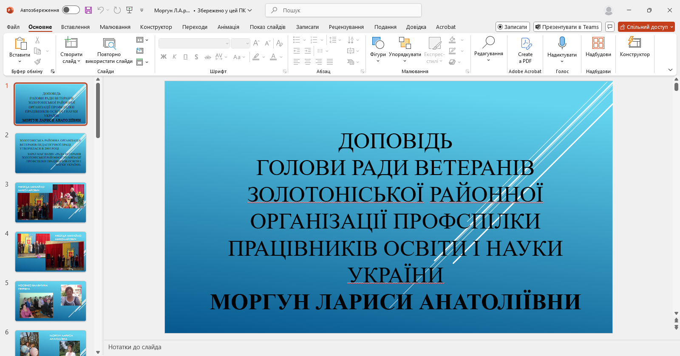Start dictation with the microphone icon

pos(562,42)
